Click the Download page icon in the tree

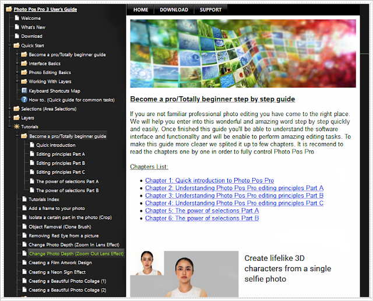(17, 36)
